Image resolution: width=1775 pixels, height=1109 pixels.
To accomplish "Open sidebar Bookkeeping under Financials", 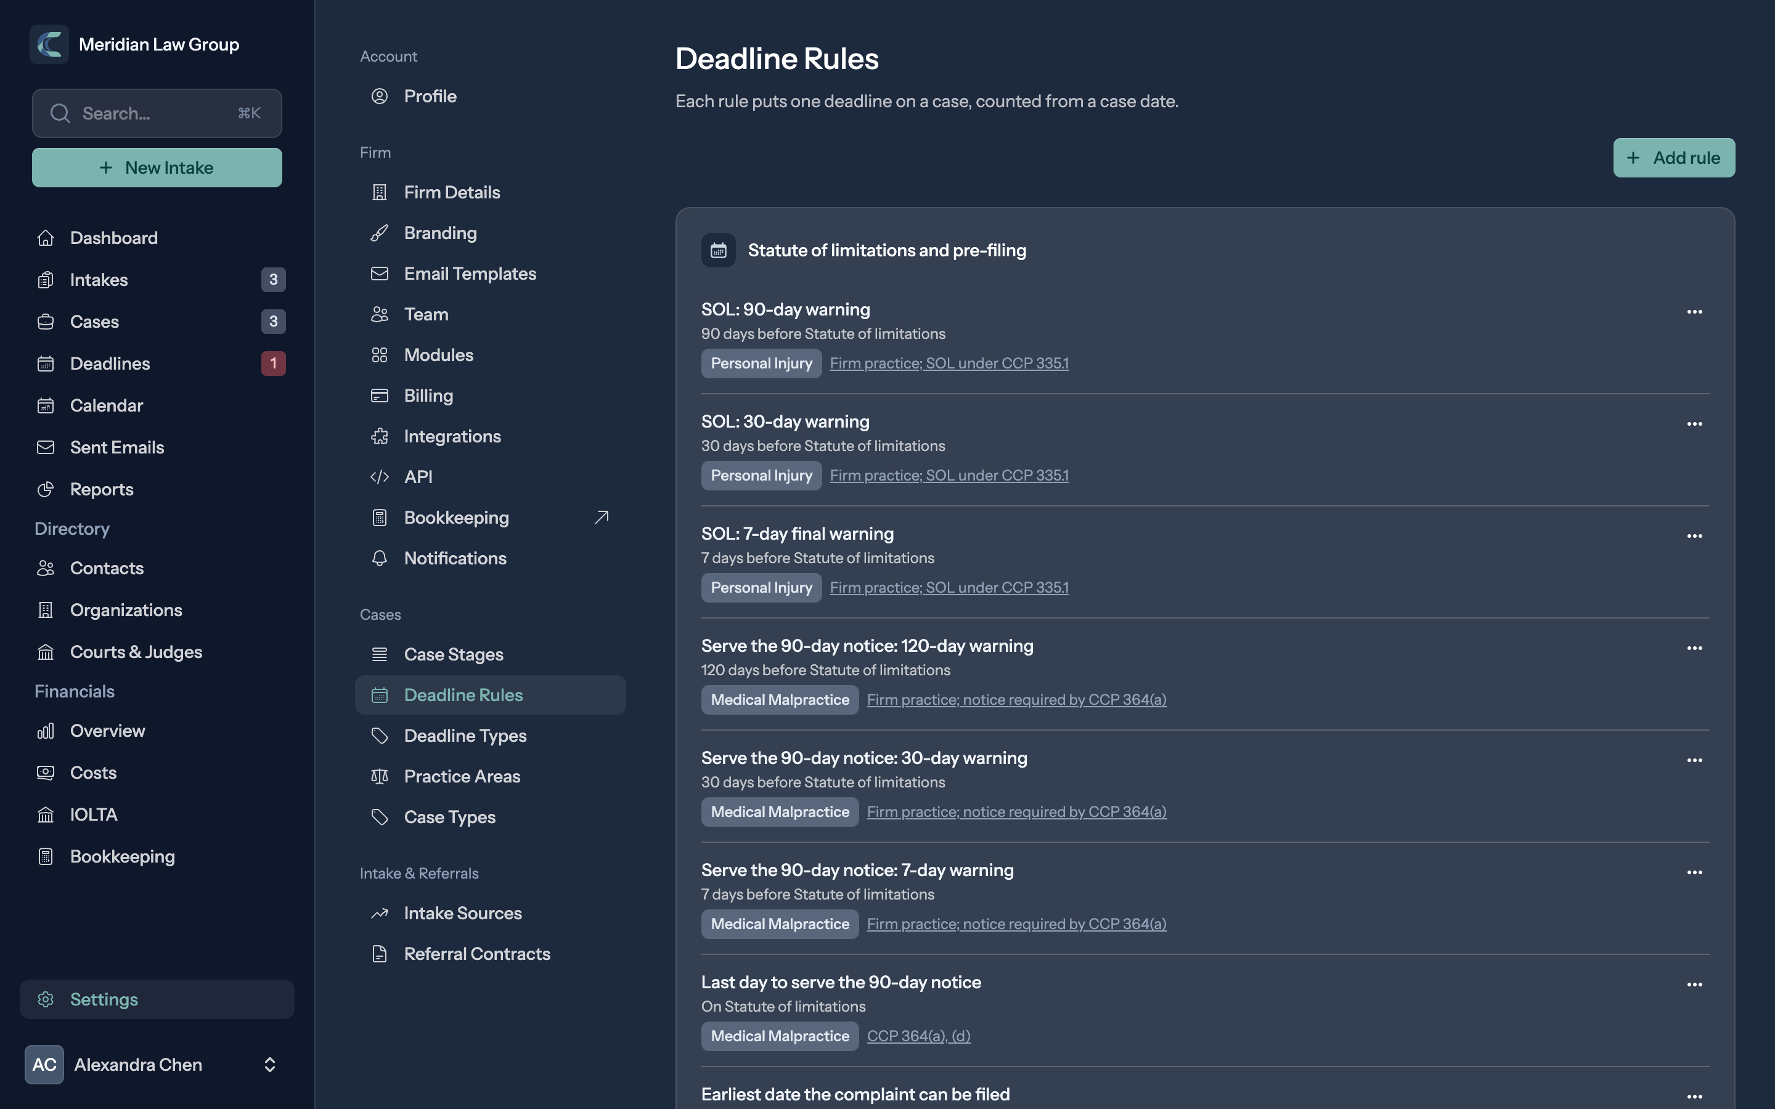I will [157, 856].
